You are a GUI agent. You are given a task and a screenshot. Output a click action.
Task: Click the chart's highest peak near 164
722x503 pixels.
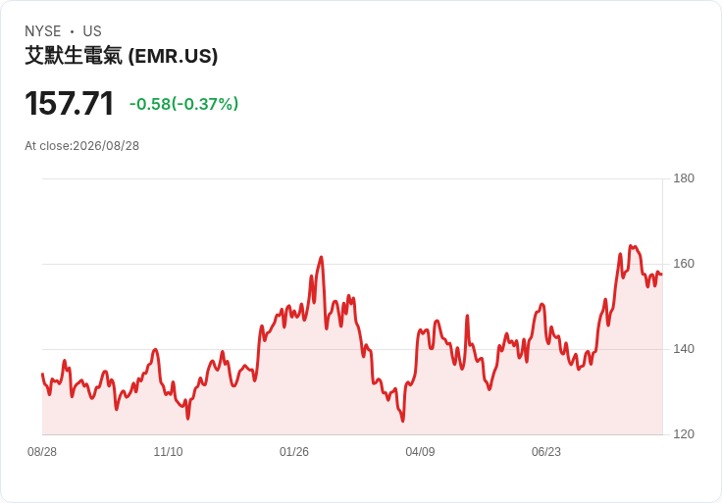[x=632, y=246]
